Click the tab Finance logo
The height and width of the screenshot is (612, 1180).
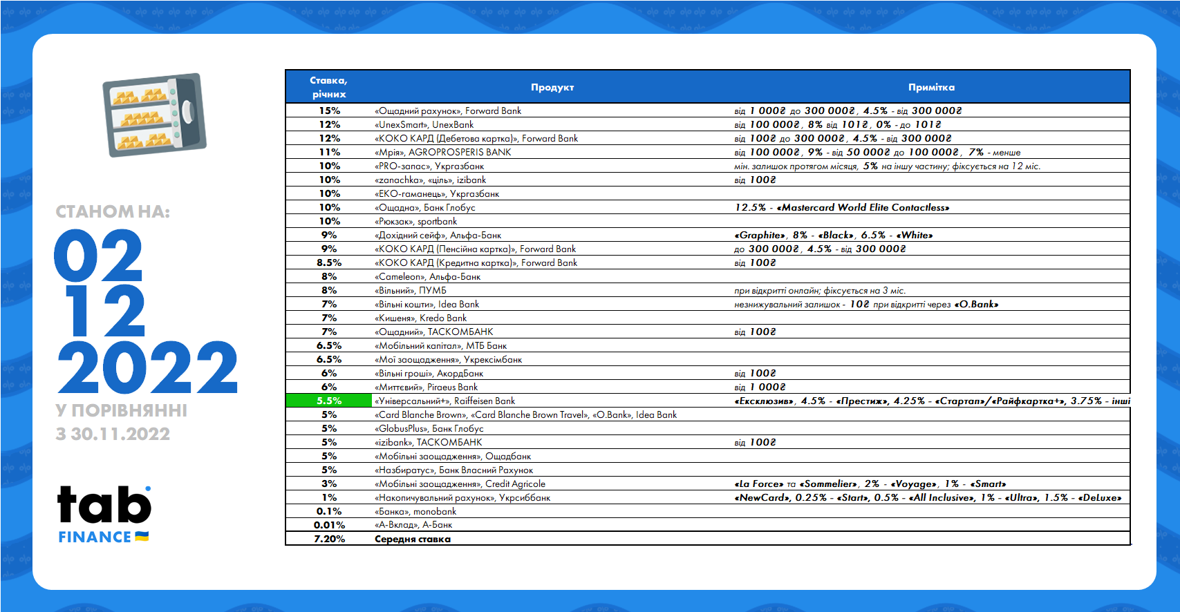104,515
